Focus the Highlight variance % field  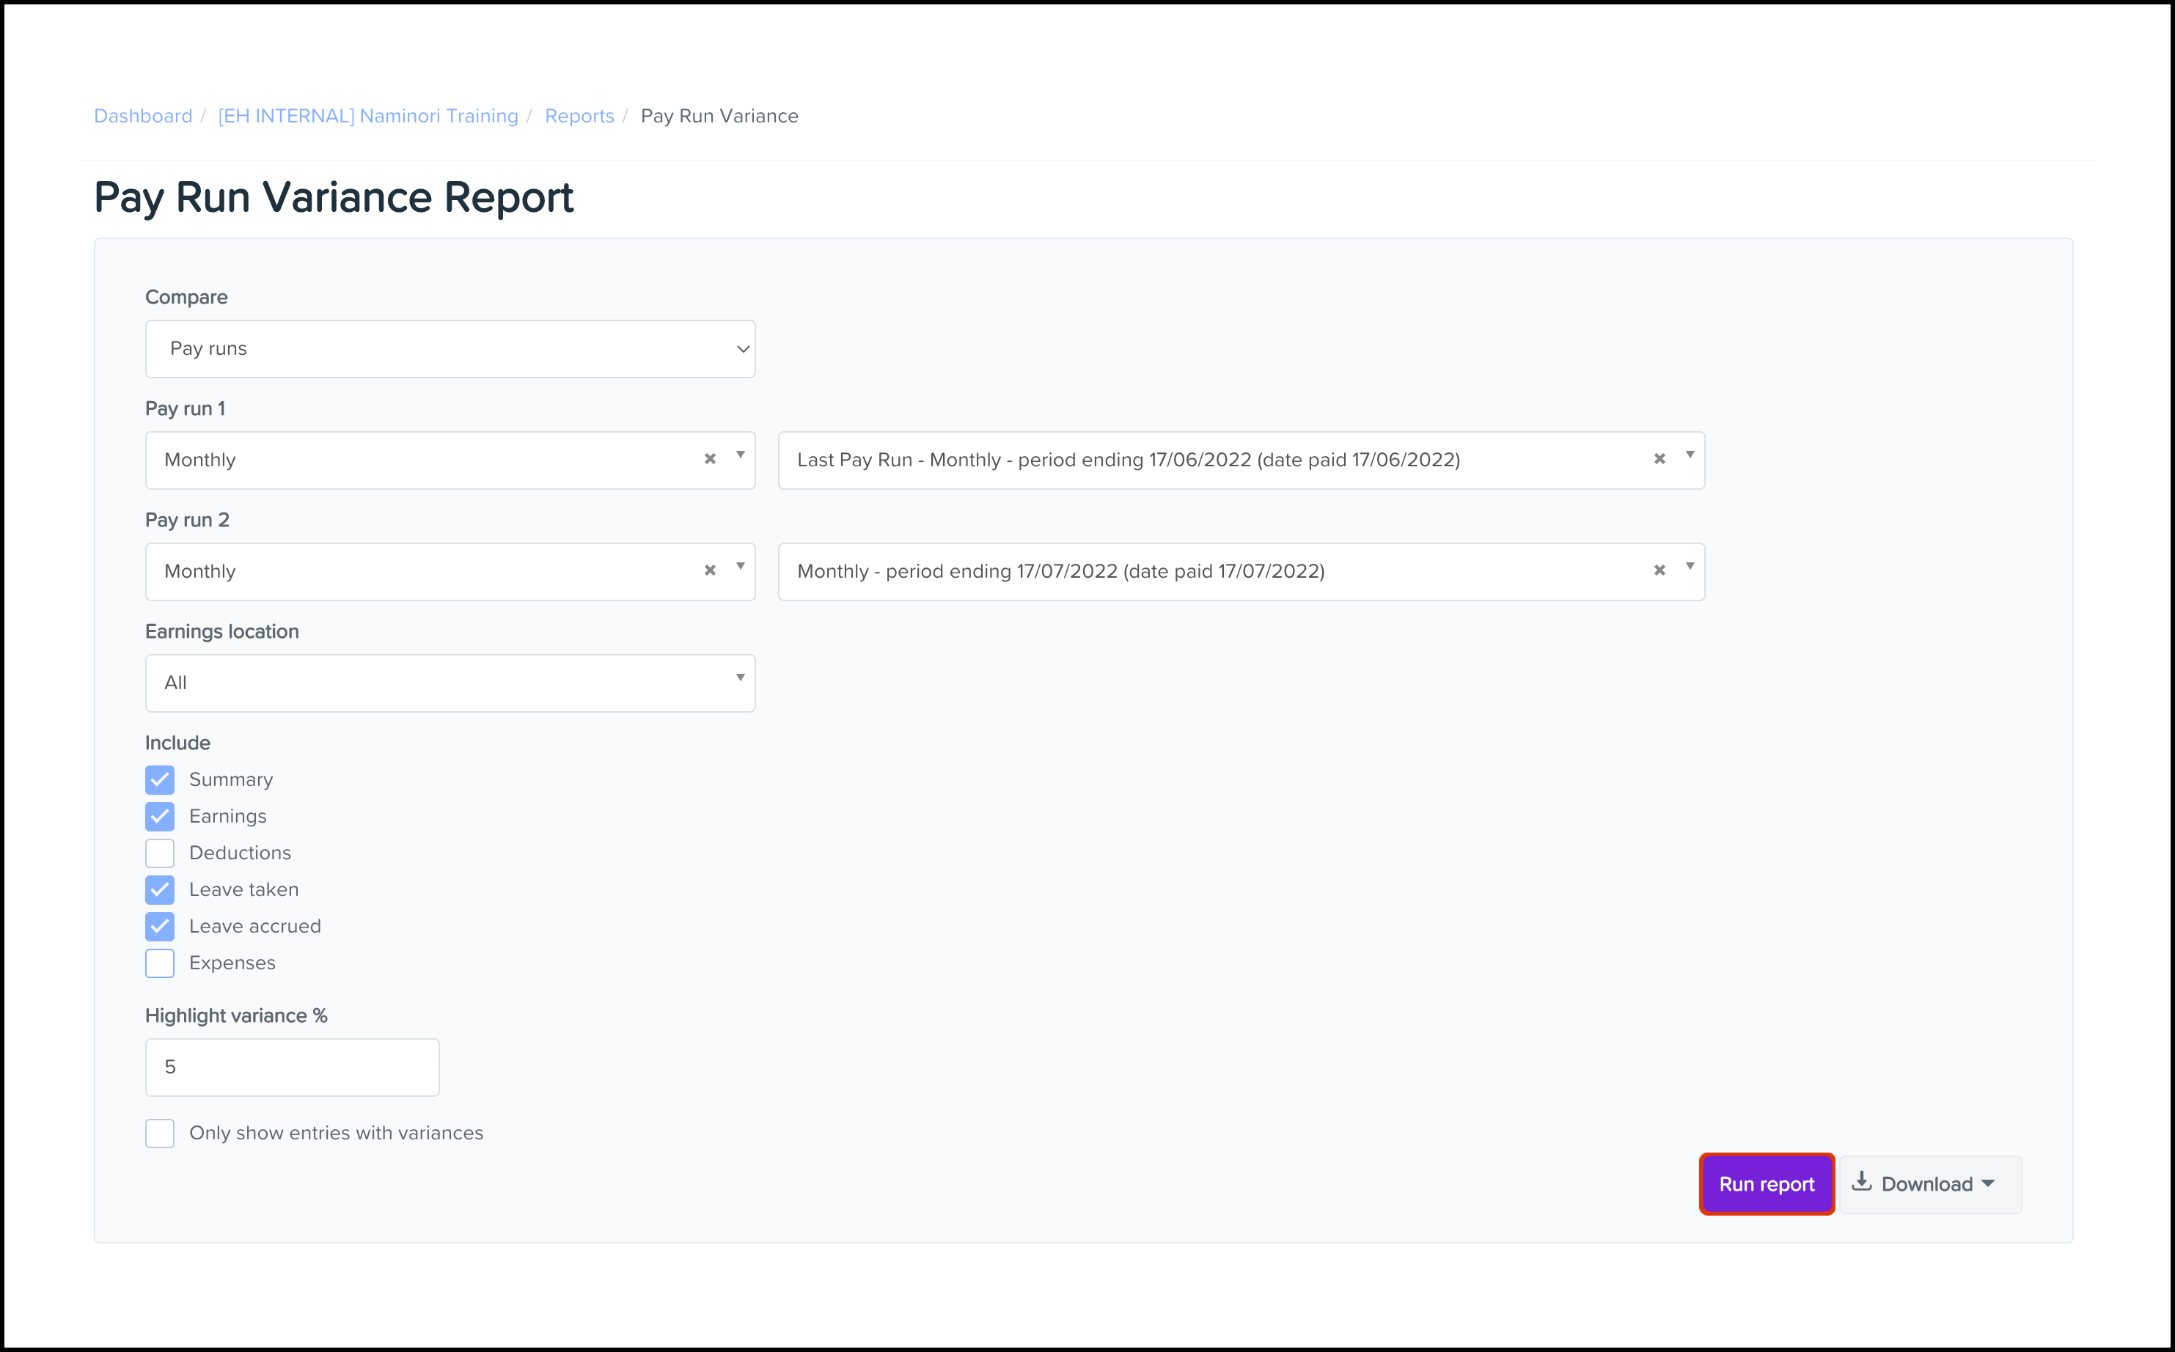click(292, 1067)
